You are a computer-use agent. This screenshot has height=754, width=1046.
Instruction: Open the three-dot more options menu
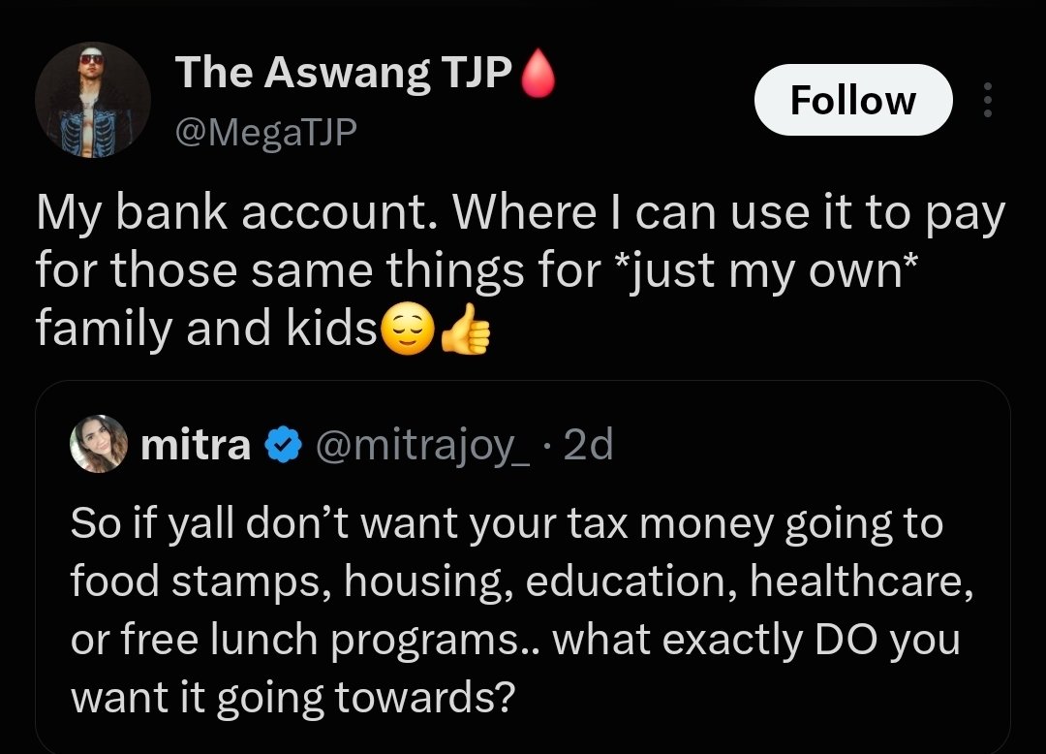click(x=988, y=100)
